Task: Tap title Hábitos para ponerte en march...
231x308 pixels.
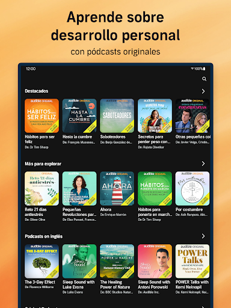Action: coord(155,212)
